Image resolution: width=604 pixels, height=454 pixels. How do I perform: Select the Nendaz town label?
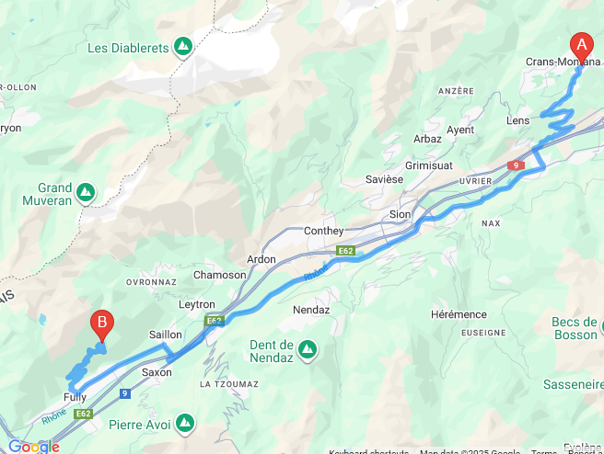[311, 310]
